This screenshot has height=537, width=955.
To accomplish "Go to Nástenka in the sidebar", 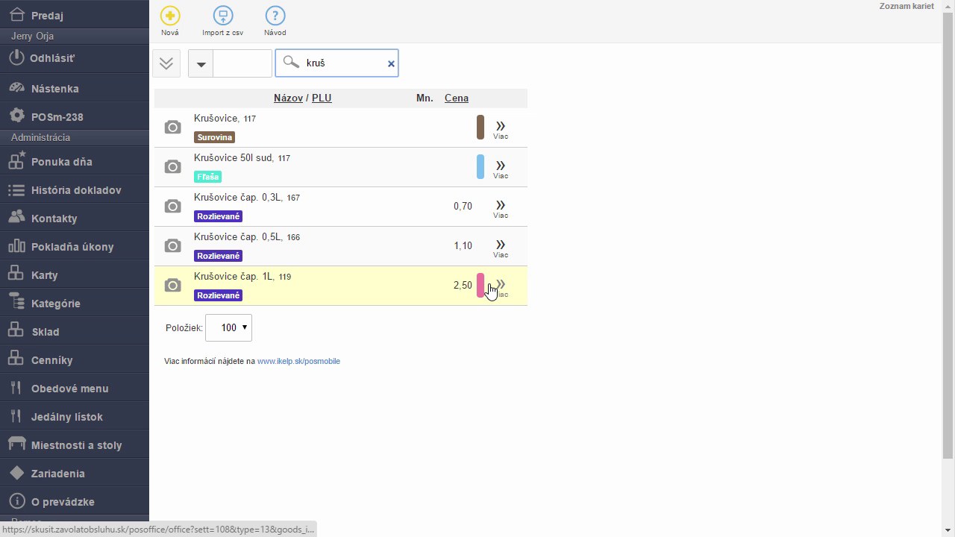I will [x=75, y=88].
